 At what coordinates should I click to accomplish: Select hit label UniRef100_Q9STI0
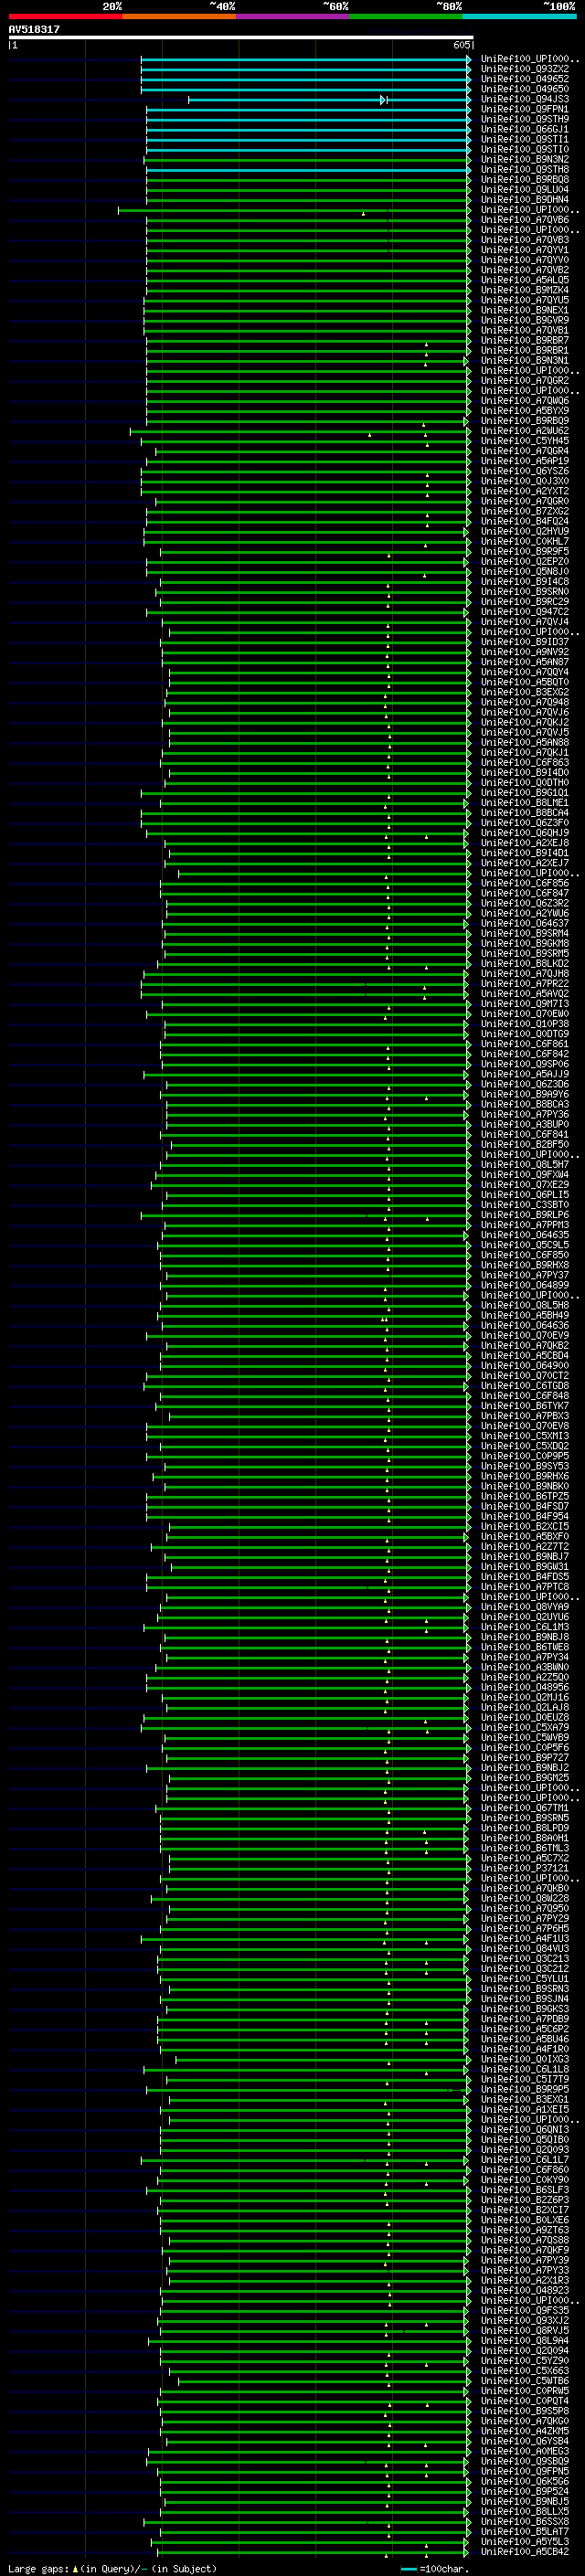pos(525,149)
